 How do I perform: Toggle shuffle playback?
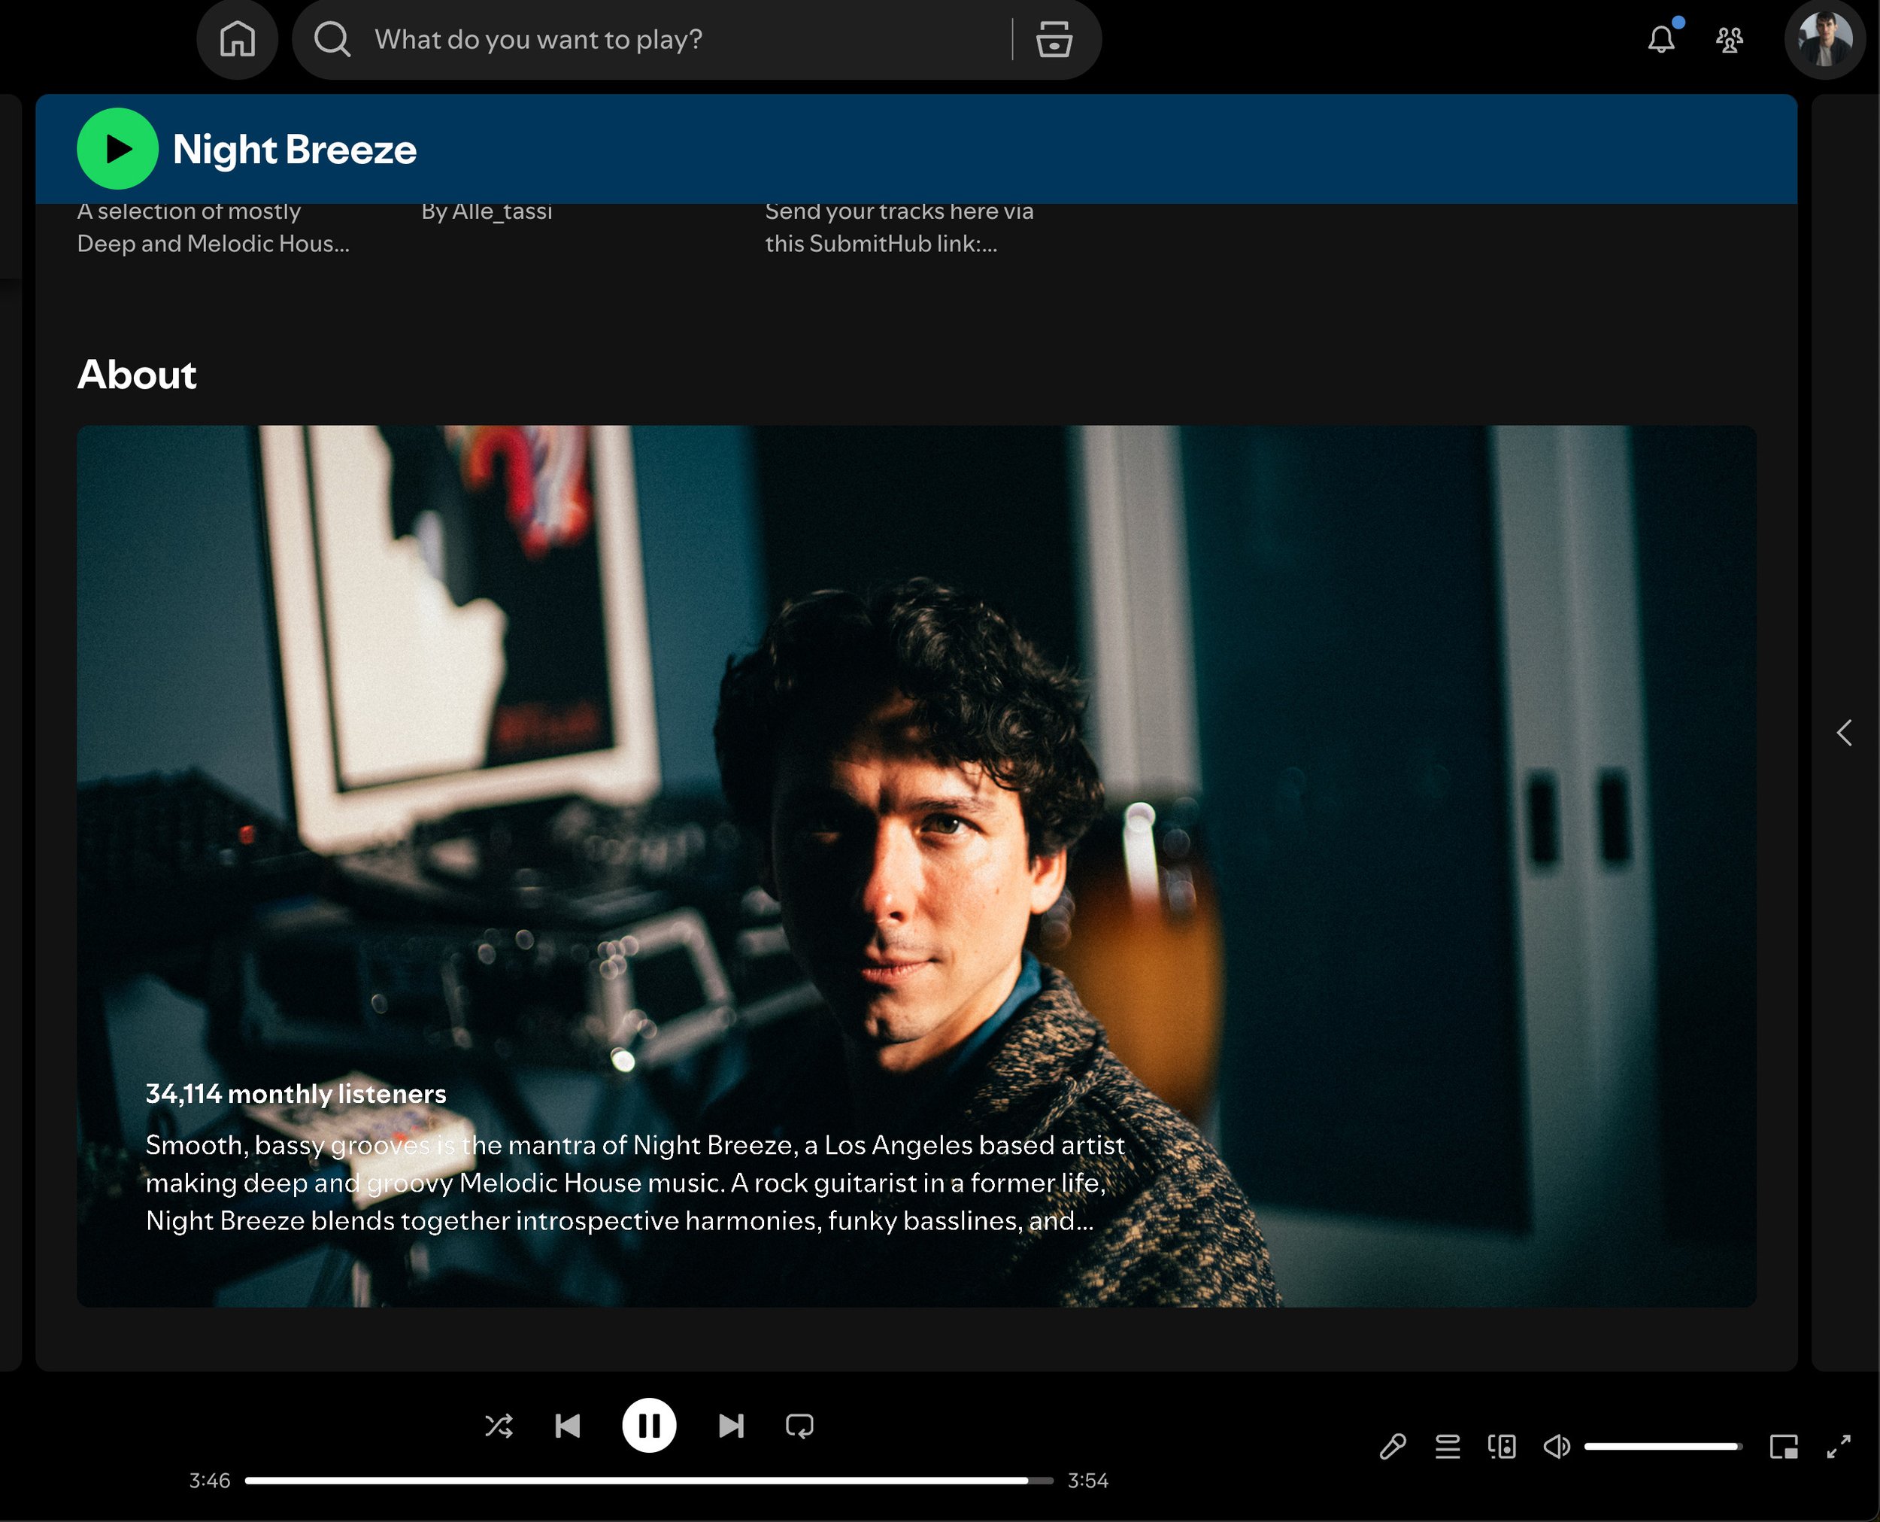click(x=499, y=1426)
